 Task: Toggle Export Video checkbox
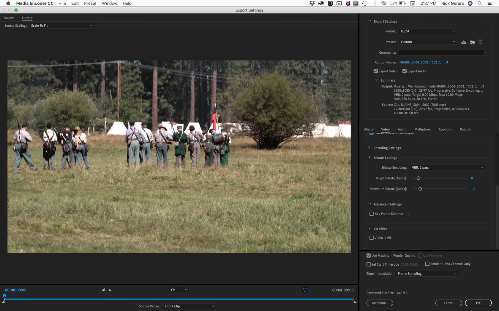375,71
